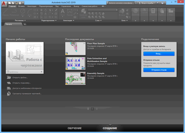
Task: Open the Параметризация ribbon tab
Action: 46,6
